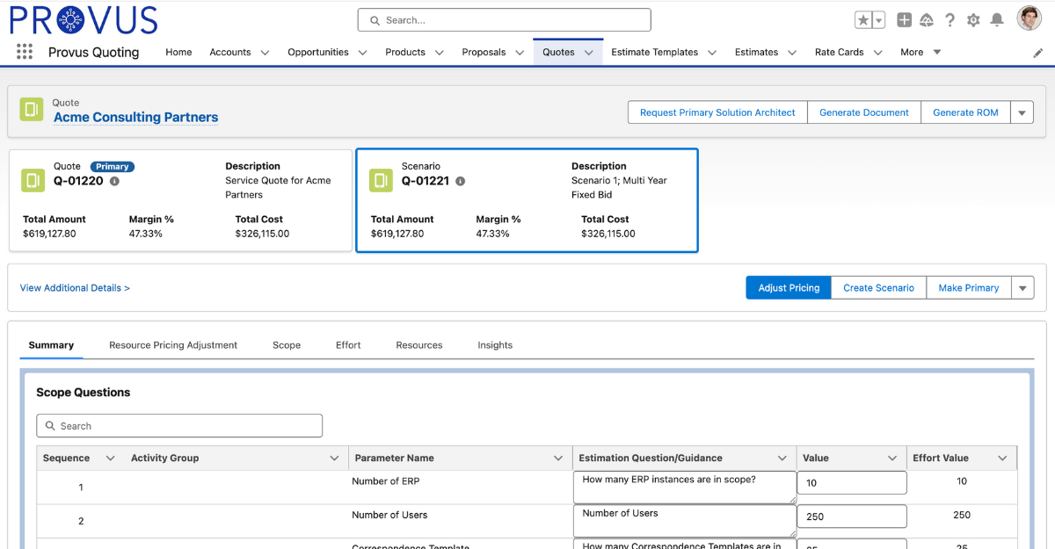The width and height of the screenshot is (1055, 549).
Task: Expand the Quotes menu chevron
Action: pos(589,53)
